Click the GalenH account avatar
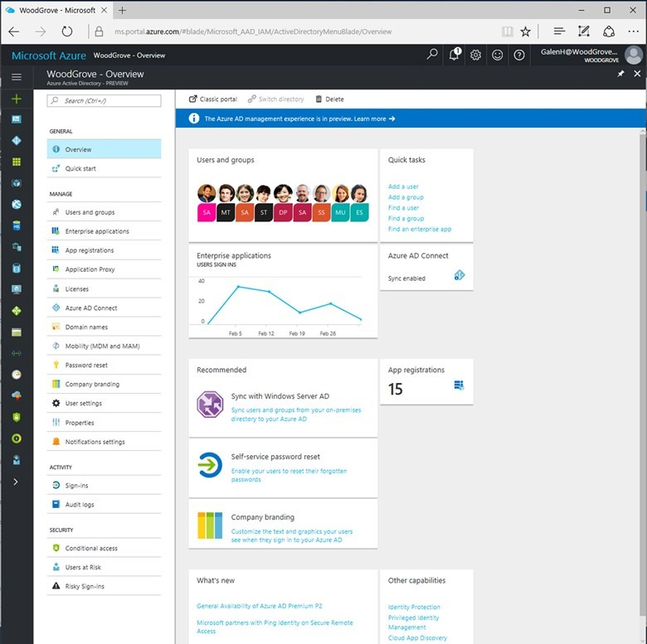 (x=634, y=55)
